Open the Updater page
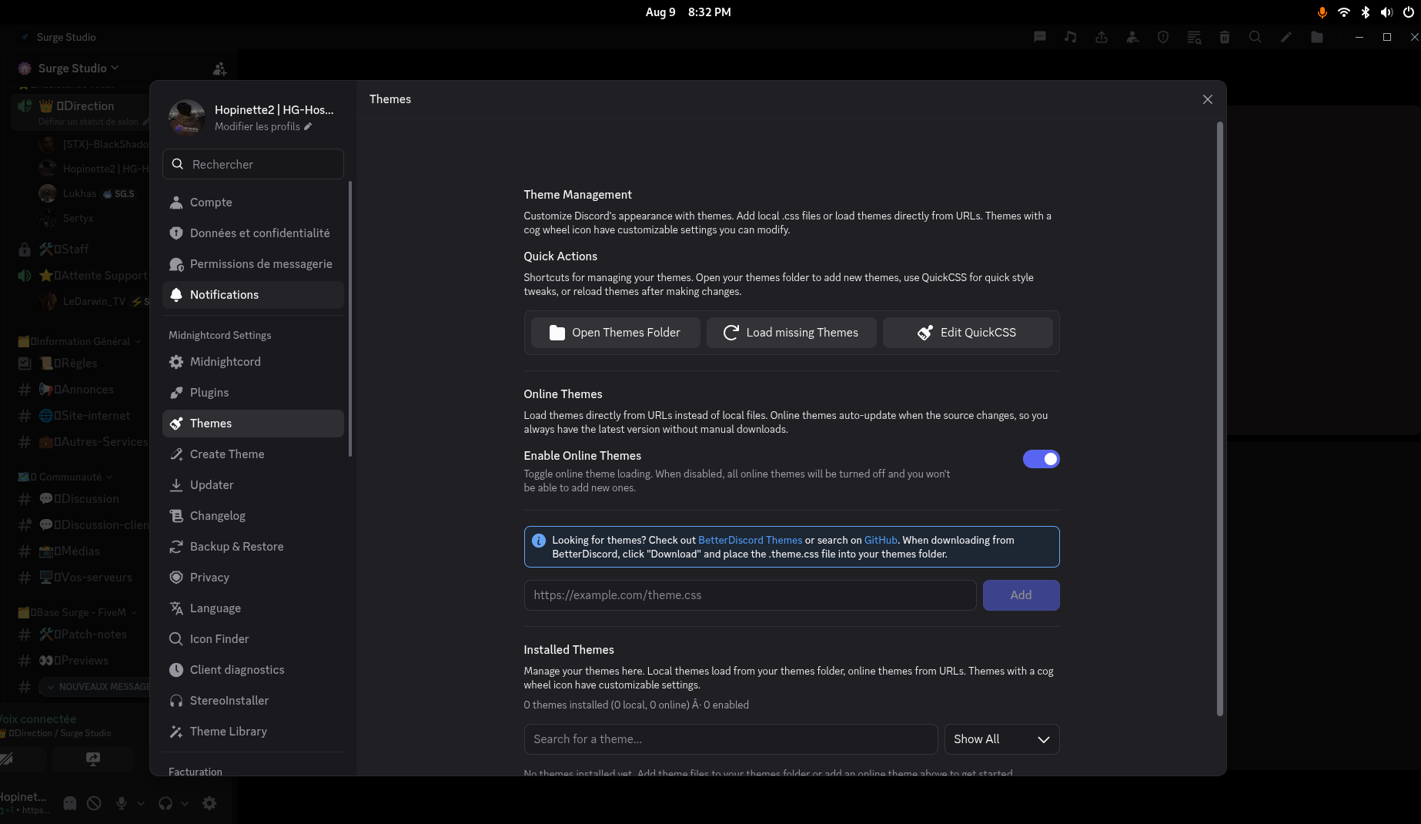Image resolution: width=1421 pixels, height=824 pixels. coord(253,485)
